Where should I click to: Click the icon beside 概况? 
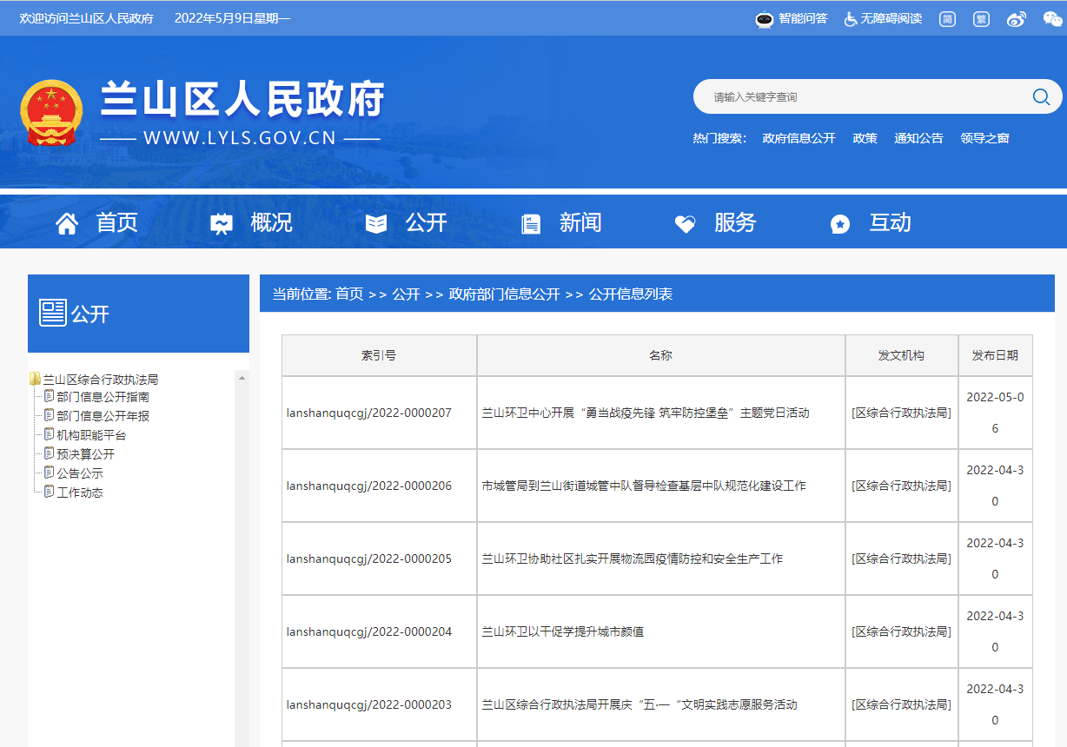pyautogui.click(x=222, y=224)
